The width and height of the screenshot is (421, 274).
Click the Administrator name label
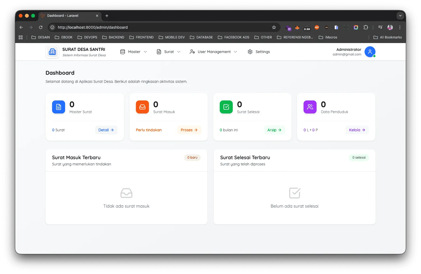[349, 50]
